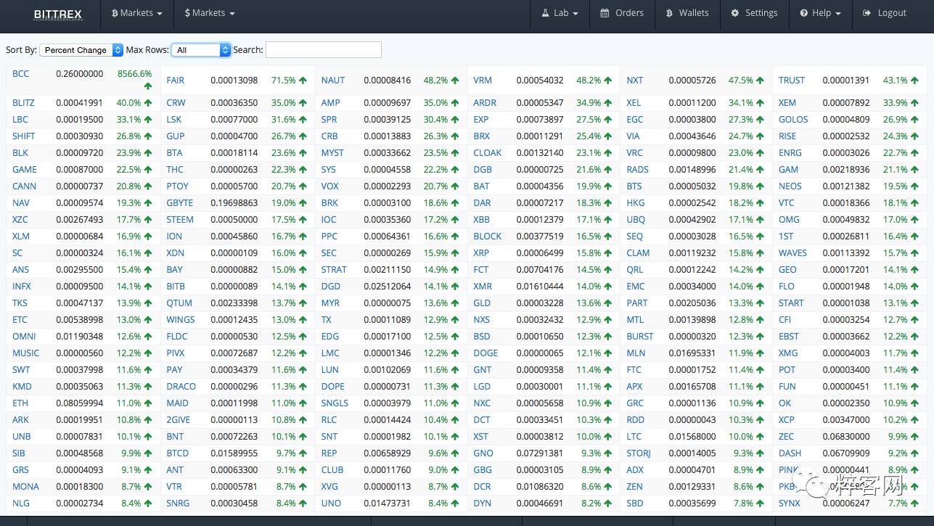The width and height of the screenshot is (934, 526).
Task: Click the up arrow beside ZEC 9.9%
Action: click(x=915, y=437)
